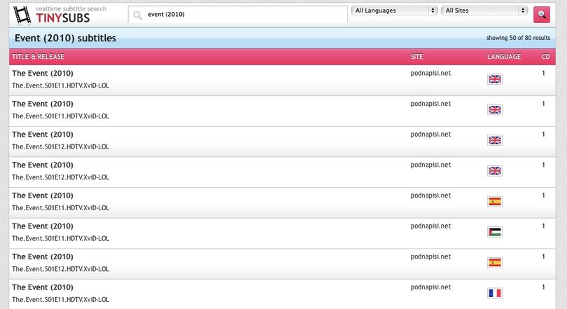The height and width of the screenshot is (309, 567).
Task: Click the TinySubs film strip logo
Action: point(22,15)
